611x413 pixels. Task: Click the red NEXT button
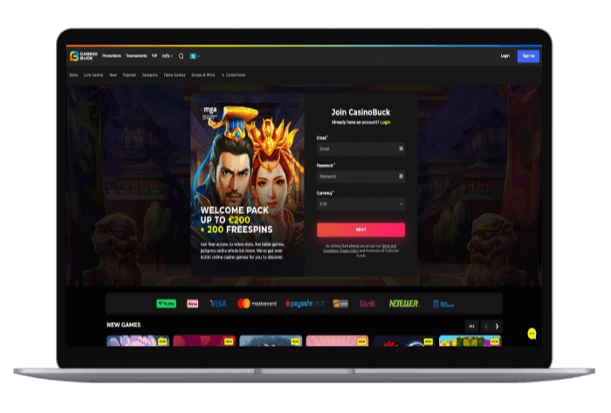(x=360, y=230)
